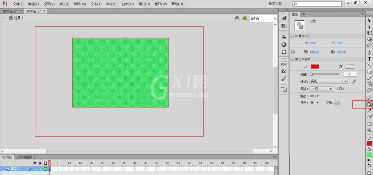Screen dimensions: 373x175
Task: Open the Swatches panel icon
Action: click(x=283, y=26)
